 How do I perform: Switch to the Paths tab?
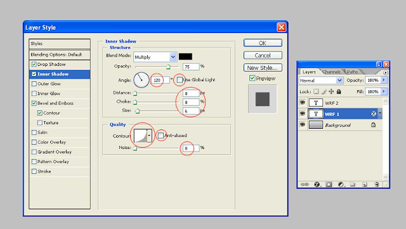coord(352,72)
